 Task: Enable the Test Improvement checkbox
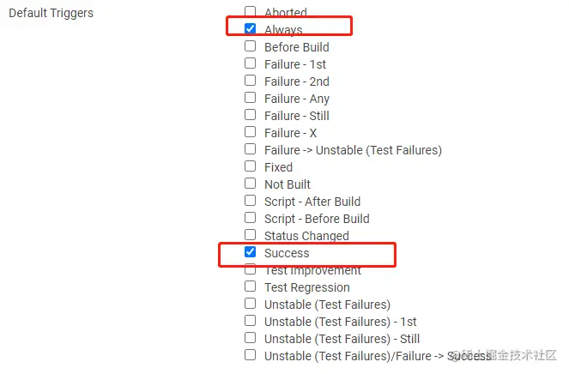[250, 269]
